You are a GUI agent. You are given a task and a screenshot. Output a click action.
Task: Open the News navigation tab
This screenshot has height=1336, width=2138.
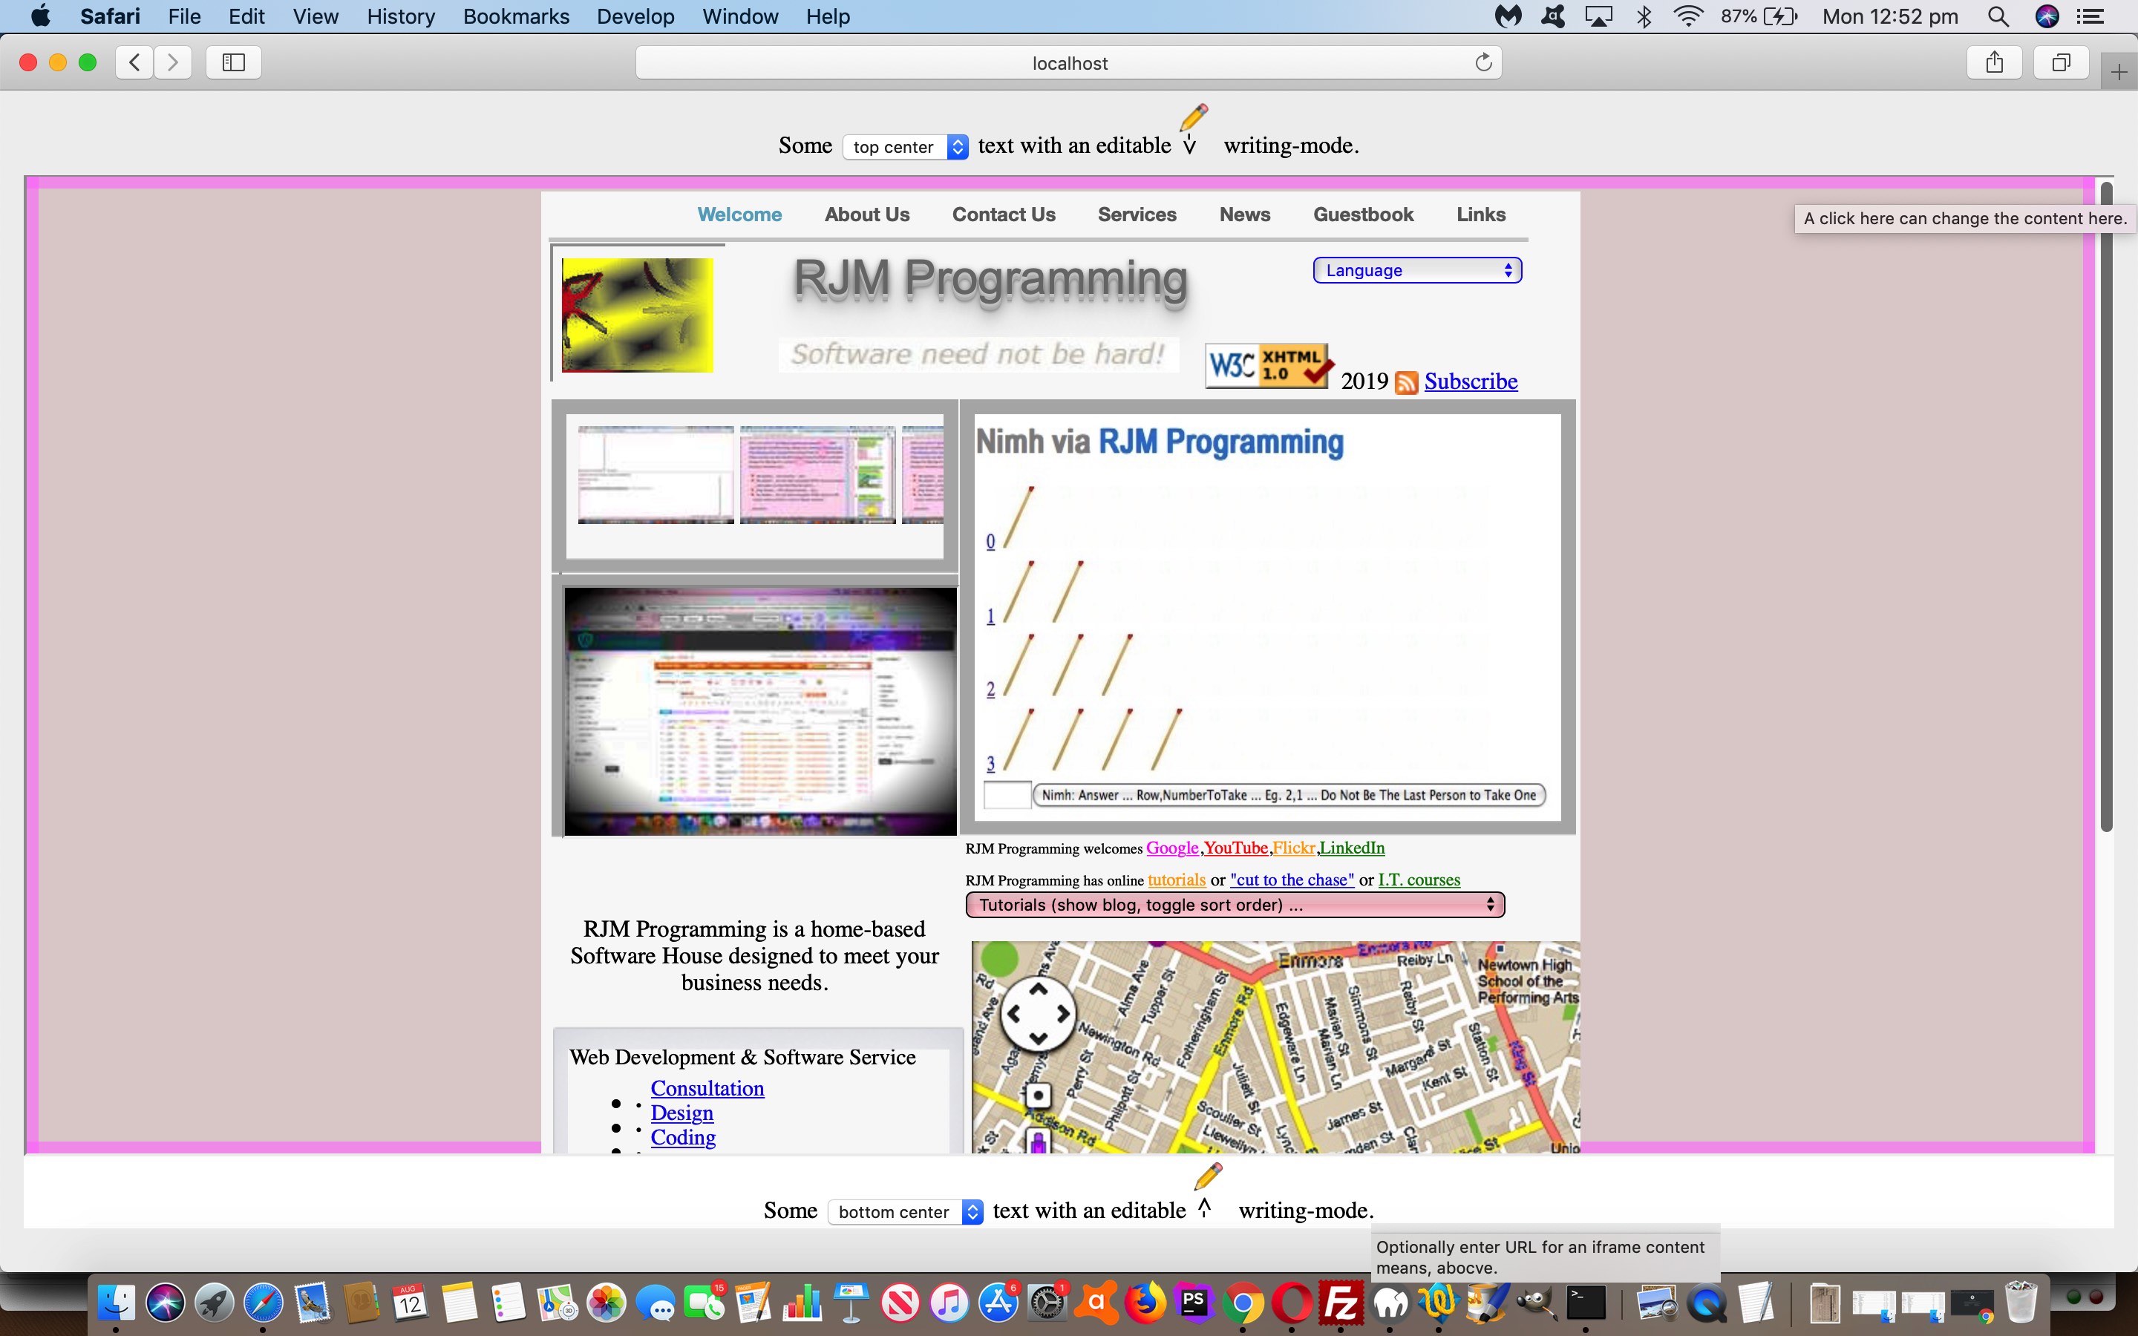click(1245, 215)
